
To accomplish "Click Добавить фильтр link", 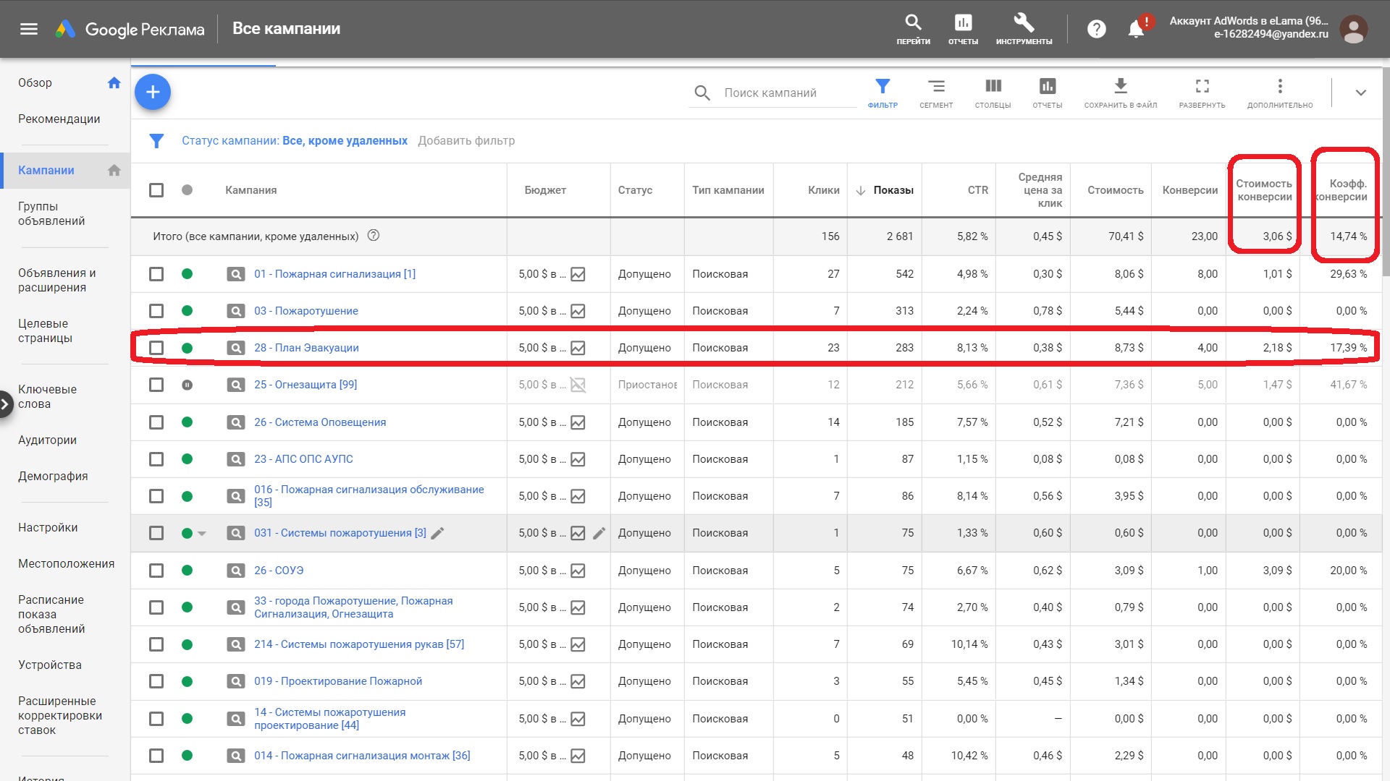I will pos(466,141).
